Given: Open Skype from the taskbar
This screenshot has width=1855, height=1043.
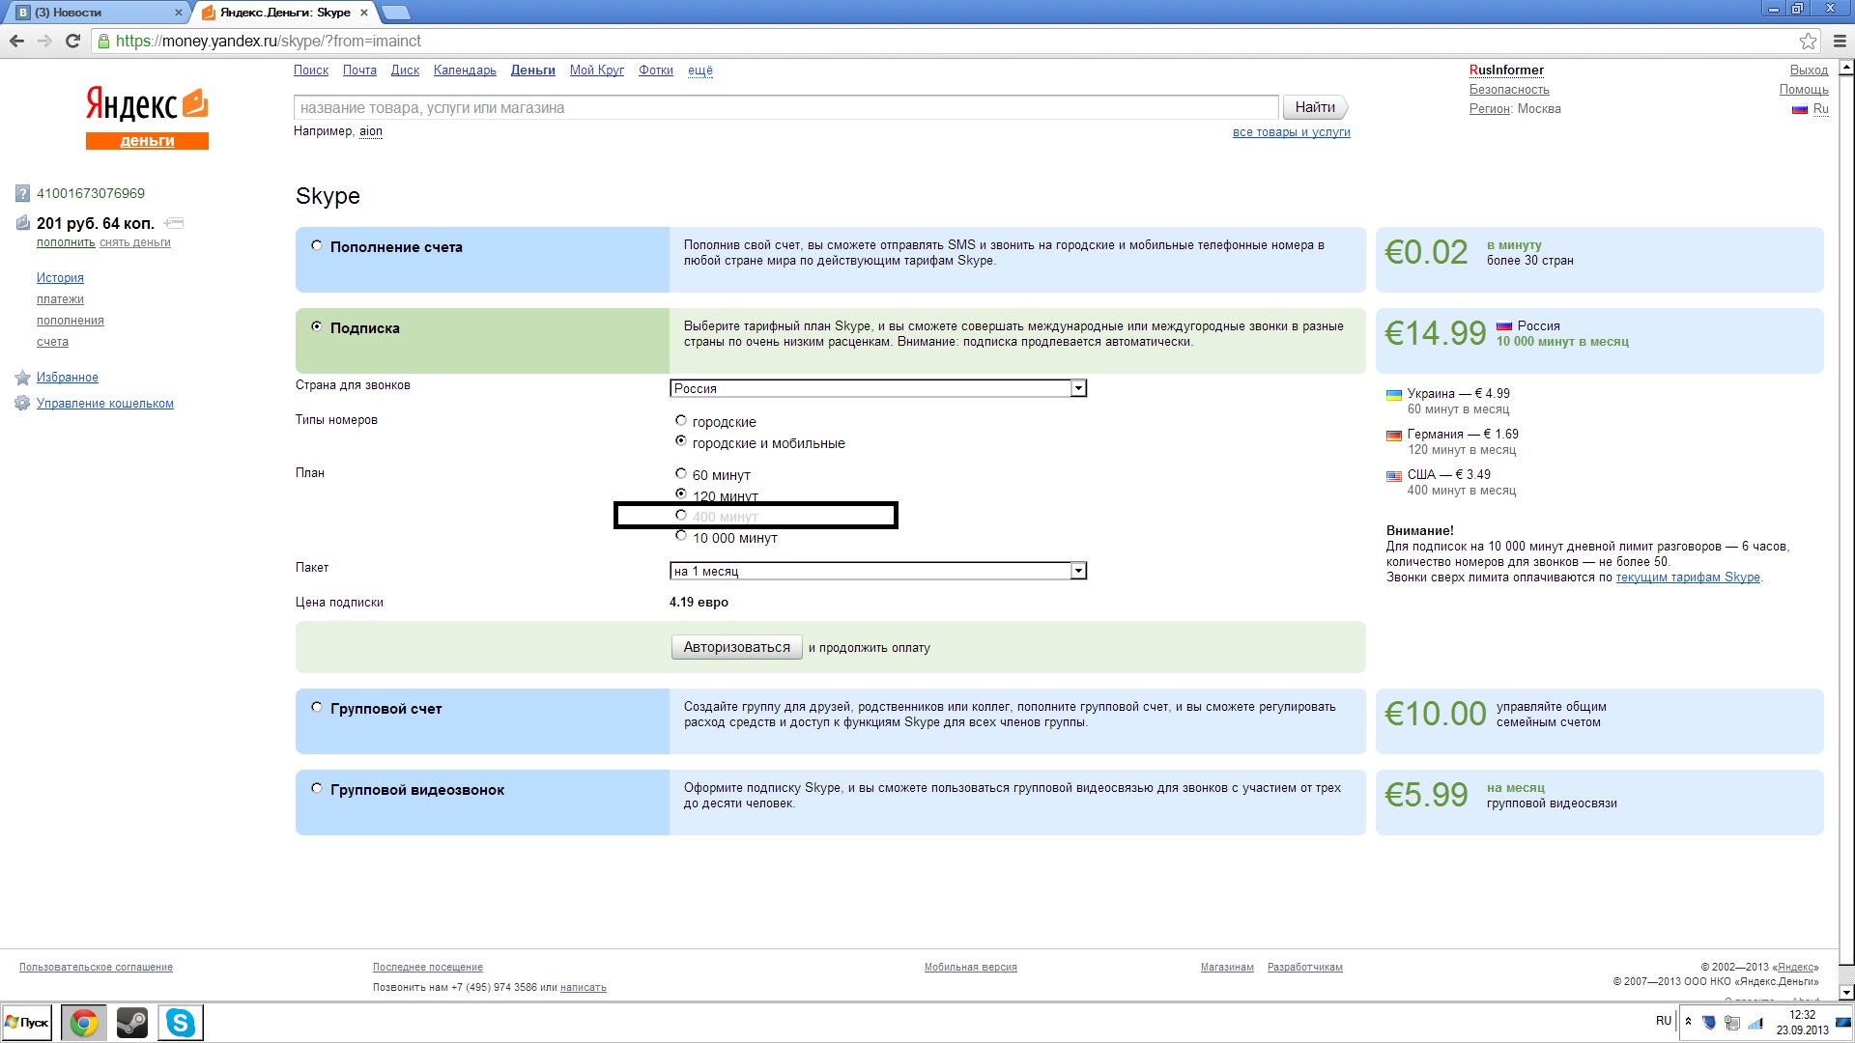Looking at the screenshot, I should coord(181,1023).
